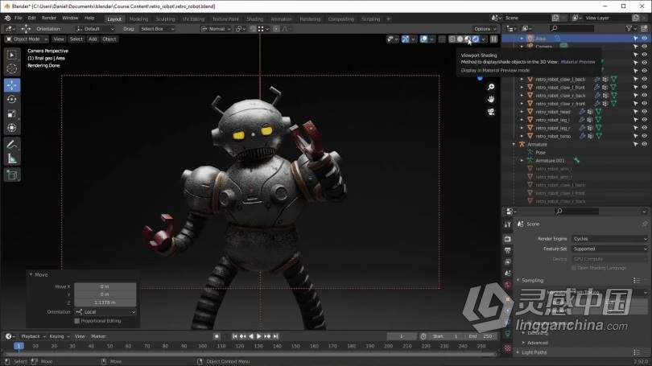Toggle X-ray mode button
The height and width of the screenshot is (366, 652).
tap(442, 39)
